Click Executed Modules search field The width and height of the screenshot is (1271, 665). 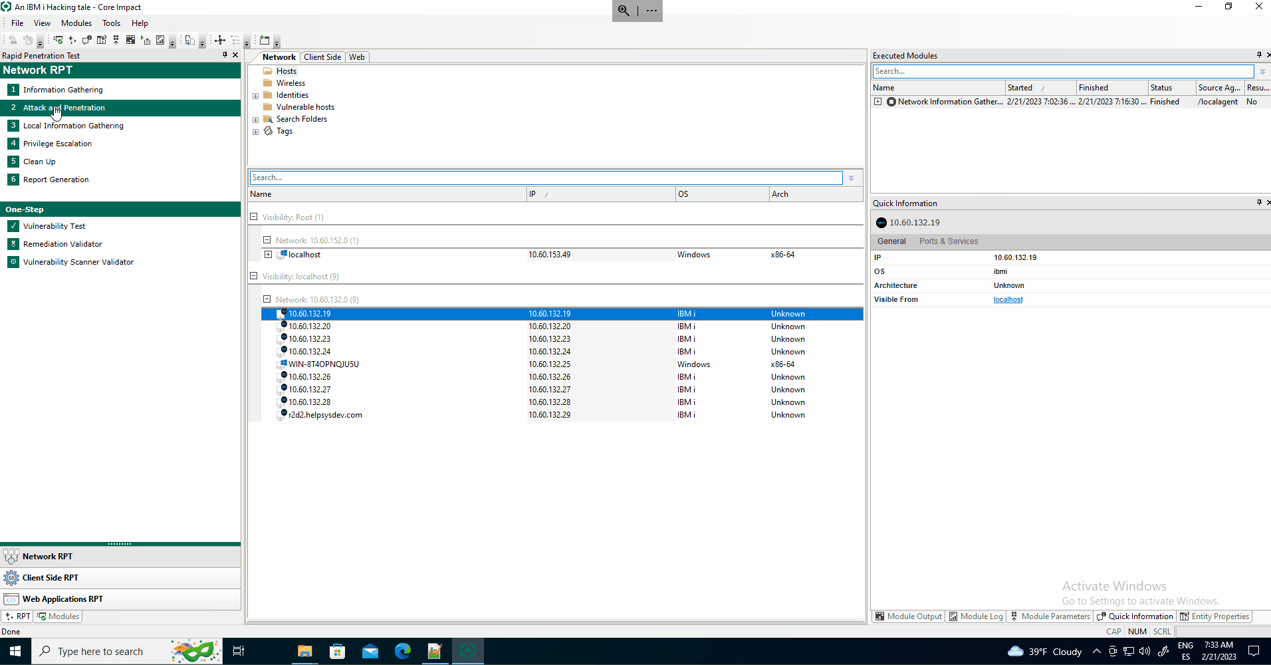(1063, 71)
